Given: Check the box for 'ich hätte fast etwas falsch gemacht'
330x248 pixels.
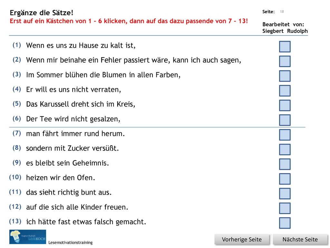Looking at the screenshot, I should pos(285,223).
